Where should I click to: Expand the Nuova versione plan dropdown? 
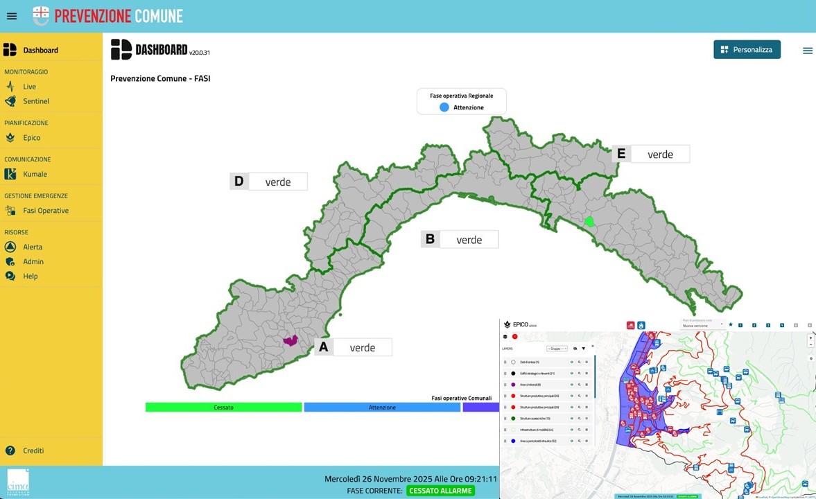pyautogui.click(x=702, y=325)
